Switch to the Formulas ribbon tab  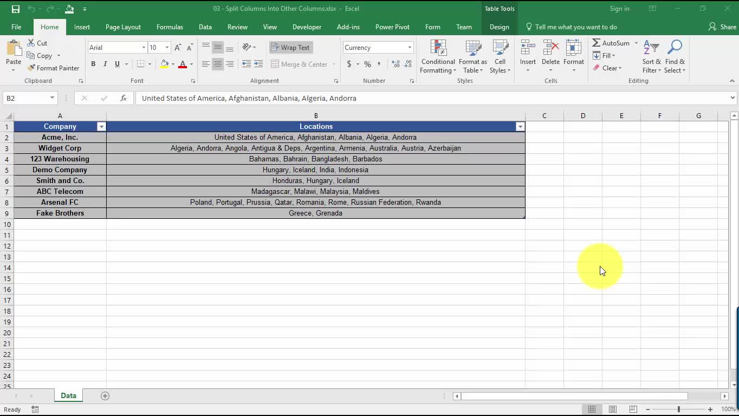point(170,27)
